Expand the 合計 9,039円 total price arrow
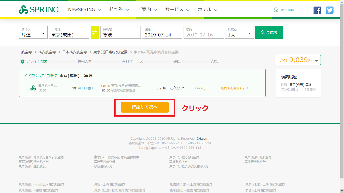The height and width of the screenshot is (193, 344). point(317,61)
